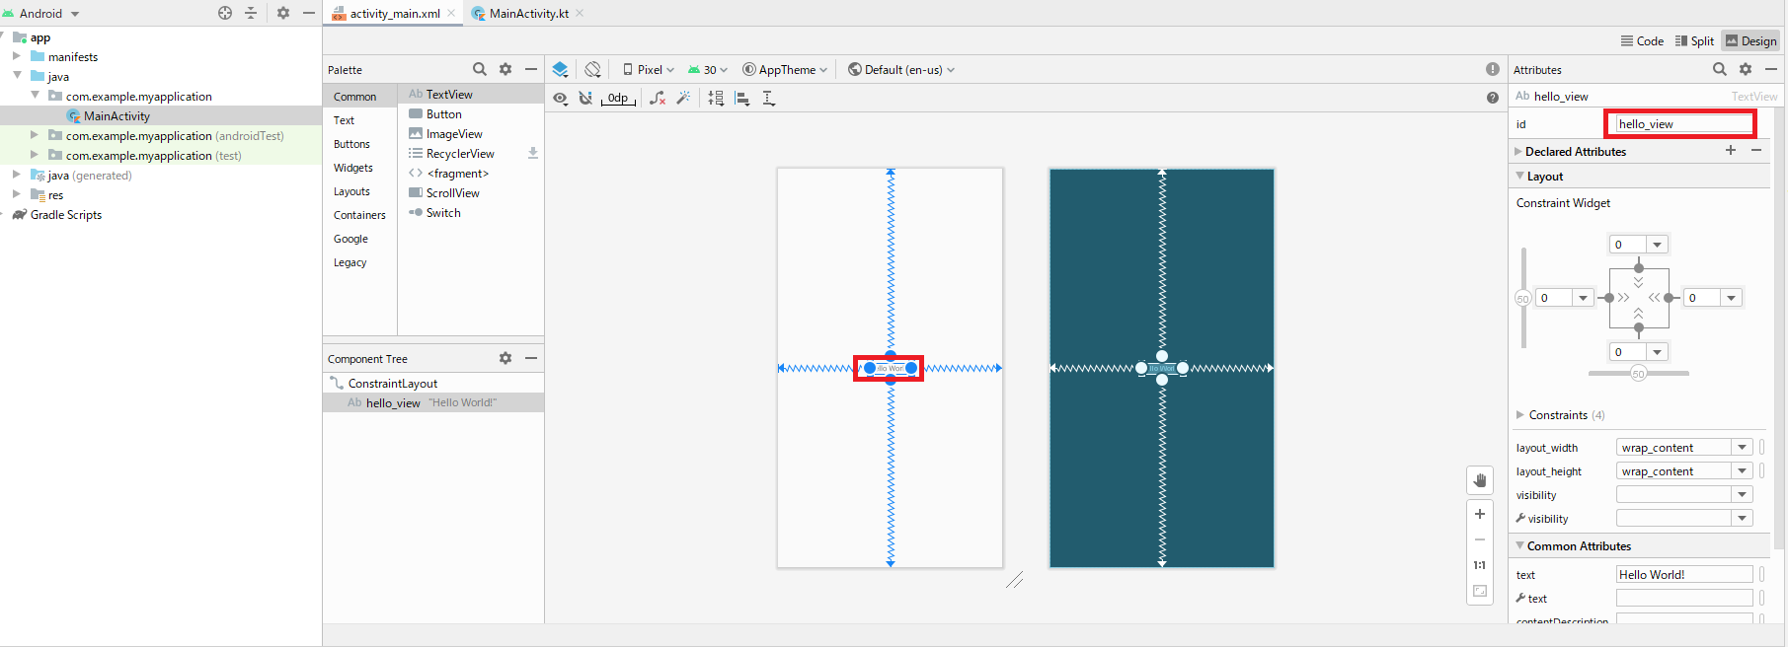
Task: Switch to the activity_main.xml tab
Action: [x=394, y=13]
